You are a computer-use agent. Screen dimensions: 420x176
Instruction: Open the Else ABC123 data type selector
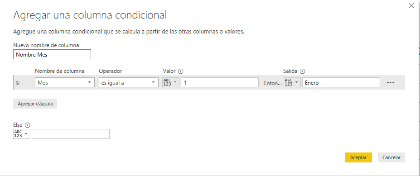(22, 134)
